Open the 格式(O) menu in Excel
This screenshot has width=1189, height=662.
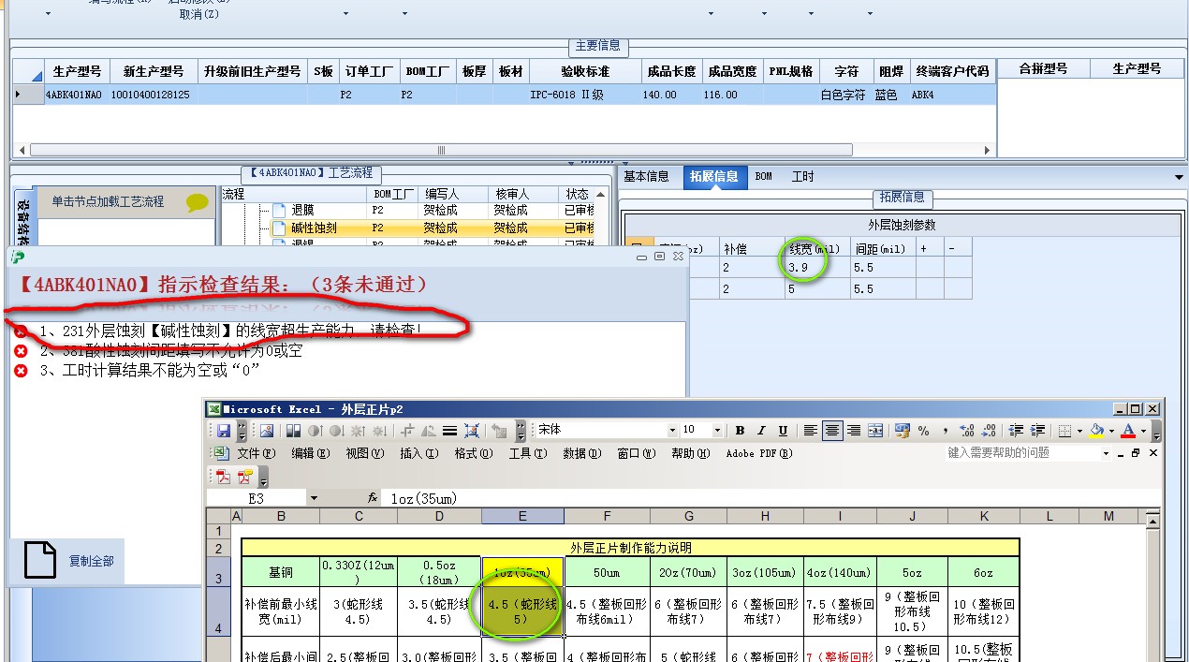[x=473, y=453]
